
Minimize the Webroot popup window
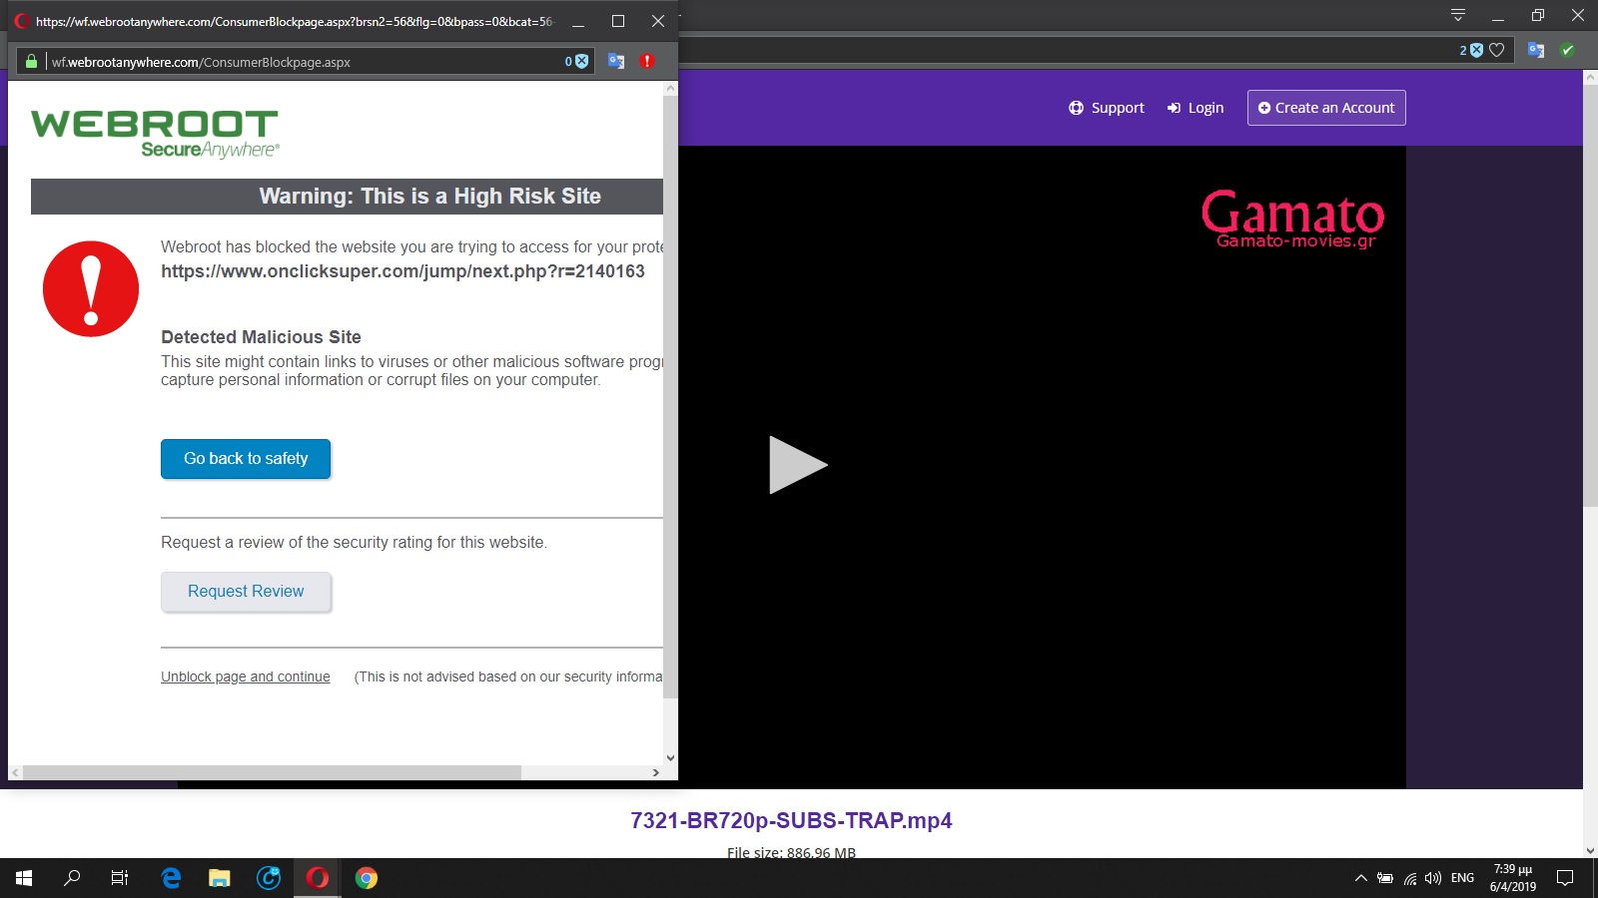577,21
